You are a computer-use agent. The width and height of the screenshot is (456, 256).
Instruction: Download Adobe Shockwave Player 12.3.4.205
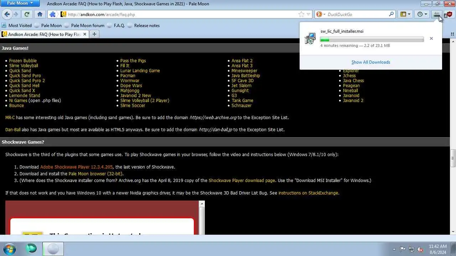click(76, 167)
